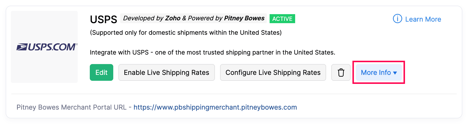This screenshot has height=124, width=468.
Task: Click the trash delete icon
Action: click(341, 73)
